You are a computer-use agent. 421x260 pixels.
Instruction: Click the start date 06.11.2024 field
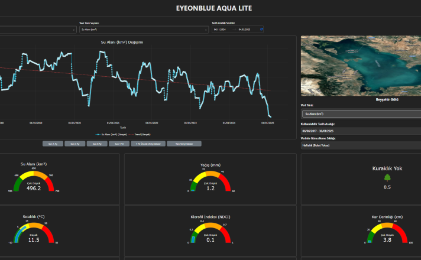point(220,30)
